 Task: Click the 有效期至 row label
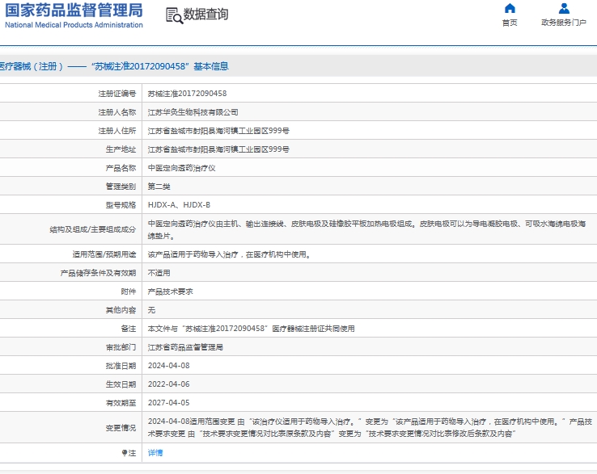[121, 403]
